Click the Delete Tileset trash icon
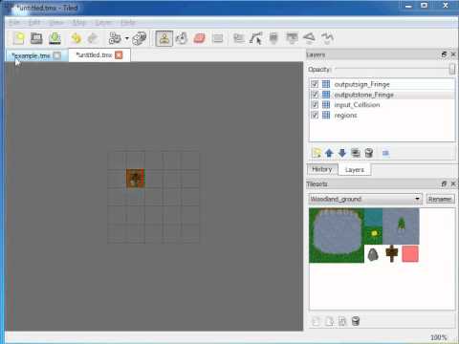This screenshot has width=459, height=344. tap(356, 321)
